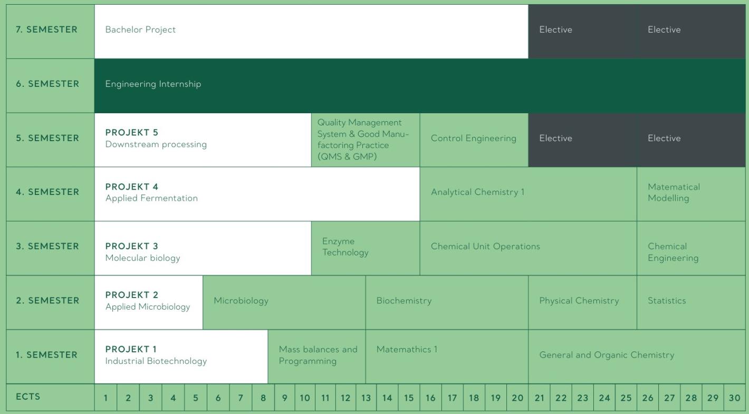The width and height of the screenshot is (749, 414).
Task: Open Projekt 5 Downstream processing
Action: coord(203,140)
